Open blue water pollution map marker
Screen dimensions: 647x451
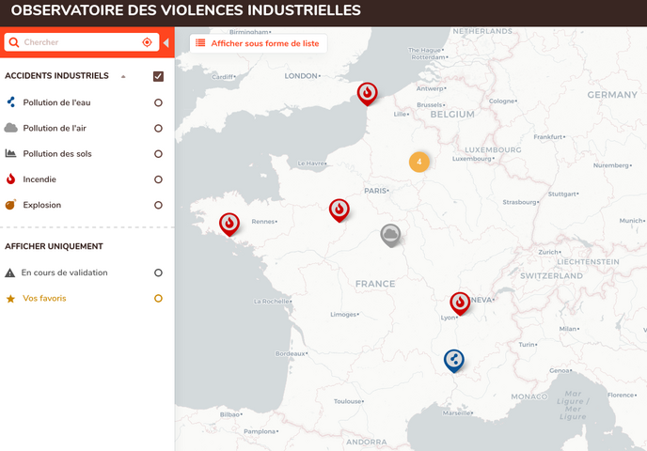[454, 361]
